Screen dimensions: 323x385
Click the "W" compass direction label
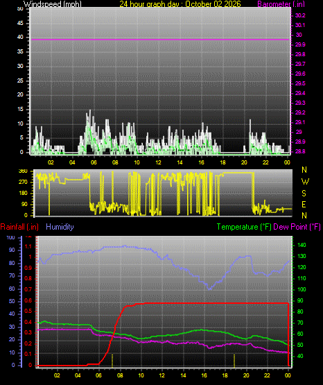pyautogui.click(x=305, y=182)
